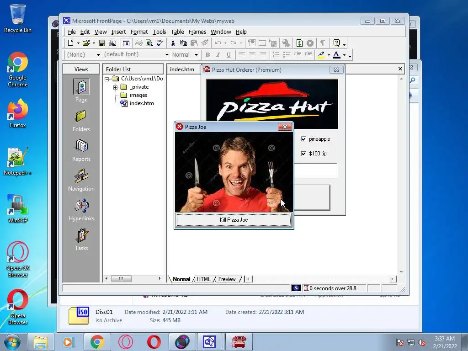Click the Stop toolbar icon
The image size is (468, 351).
click(x=310, y=43)
